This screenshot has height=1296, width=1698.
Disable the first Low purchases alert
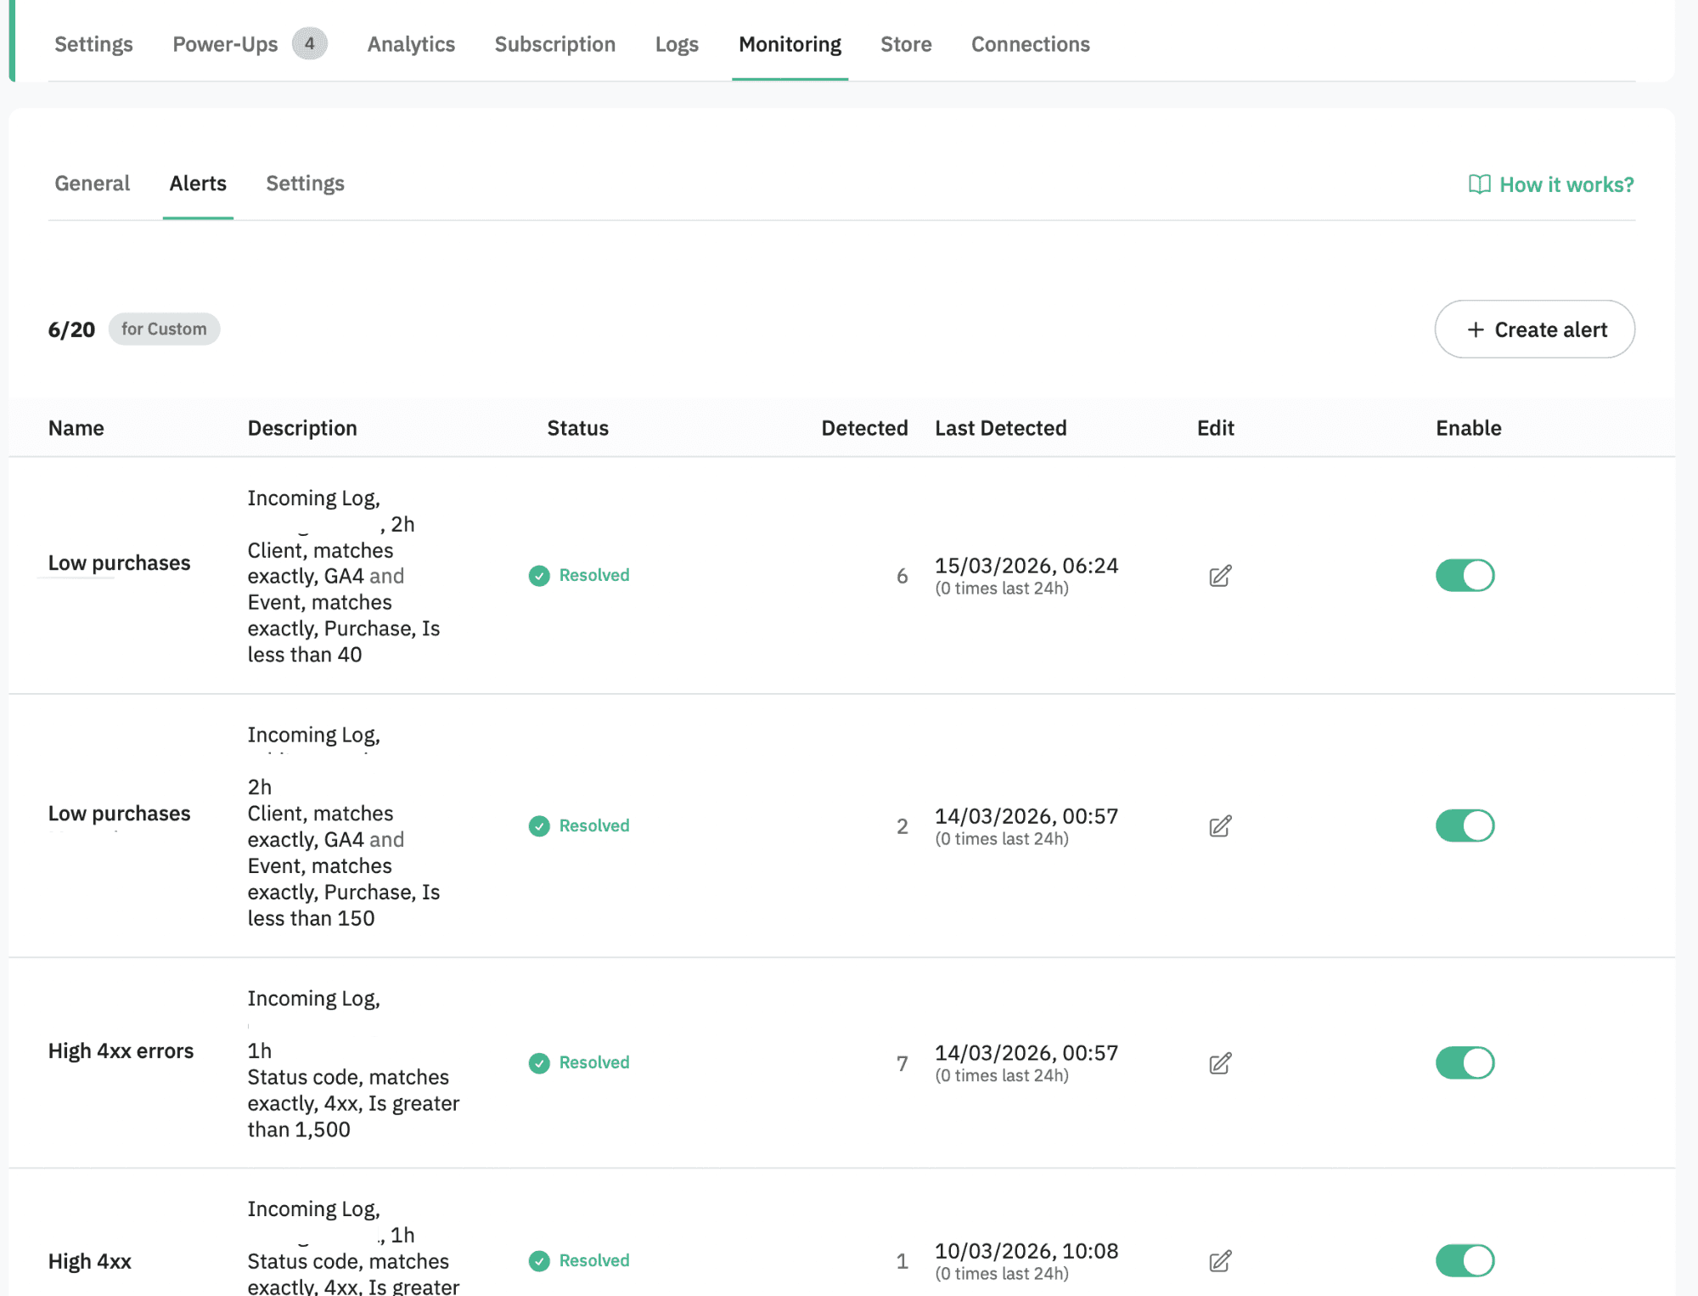tap(1465, 575)
